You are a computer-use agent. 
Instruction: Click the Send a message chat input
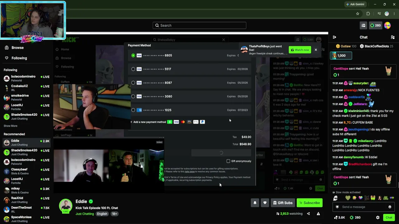363,207
